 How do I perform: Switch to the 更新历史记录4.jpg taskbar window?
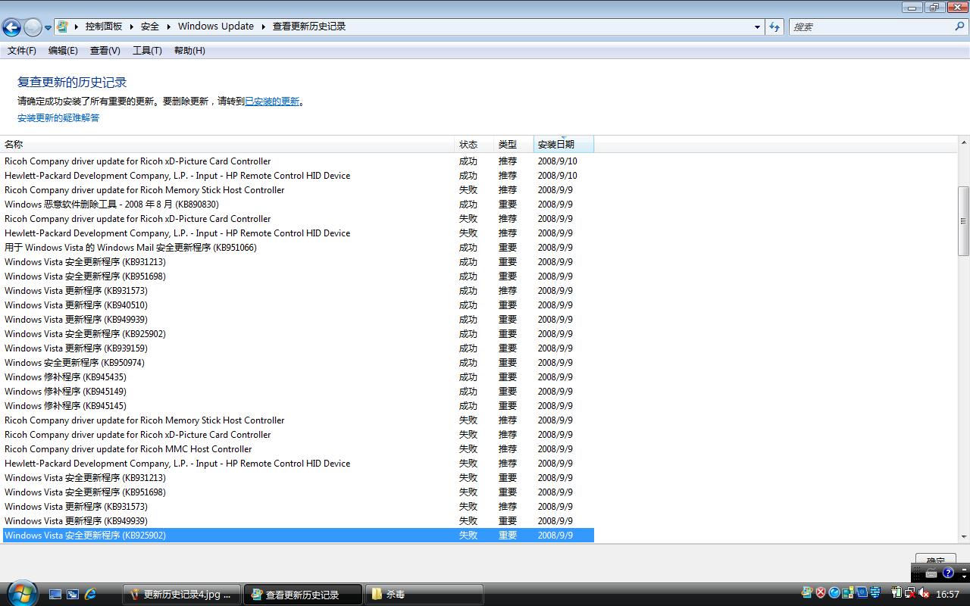pos(181,595)
